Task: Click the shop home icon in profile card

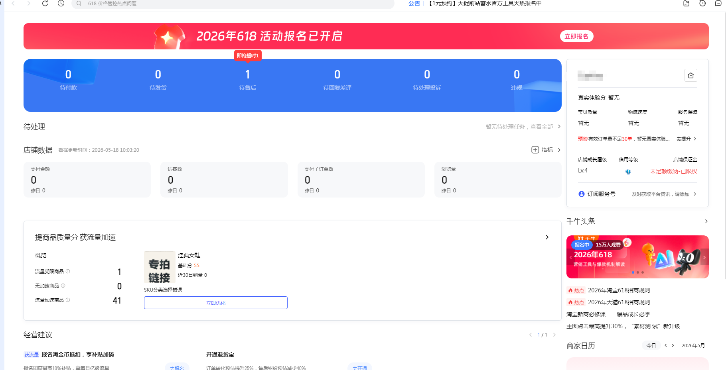Action: [x=691, y=75]
